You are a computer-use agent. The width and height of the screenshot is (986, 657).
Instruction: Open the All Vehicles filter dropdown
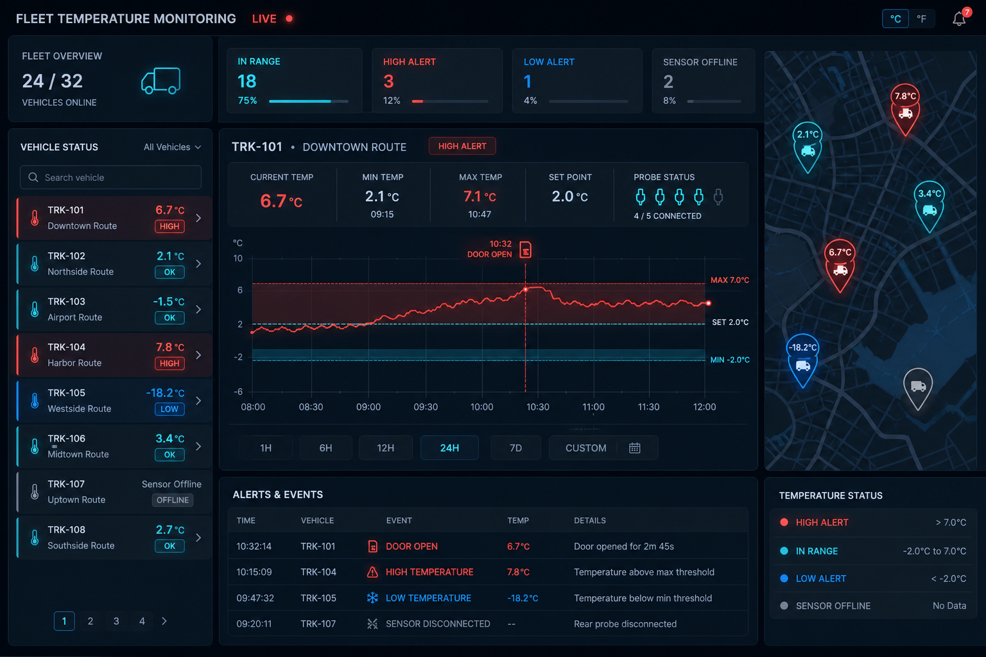coord(172,147)
